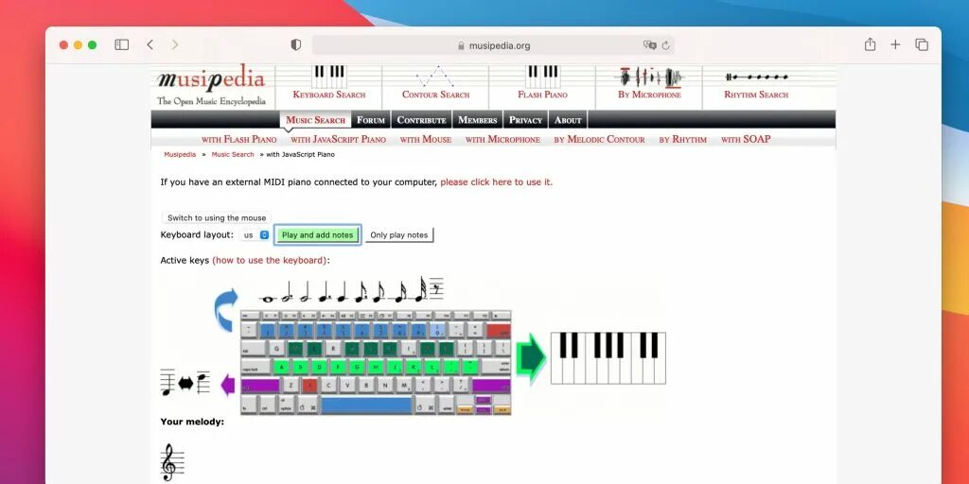Click the contour graph icon above Contour Search
Screen dimensions: 969x484
tap(435, 77)
